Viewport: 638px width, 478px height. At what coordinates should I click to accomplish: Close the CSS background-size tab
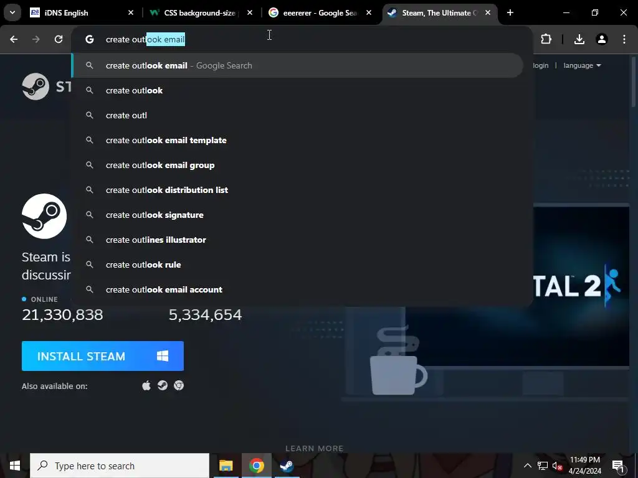250,12
